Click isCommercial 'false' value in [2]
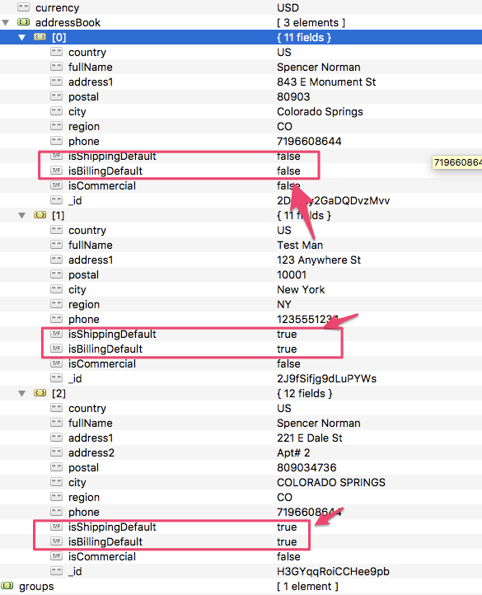Screen dimensions: 482x595 [288, 556]
